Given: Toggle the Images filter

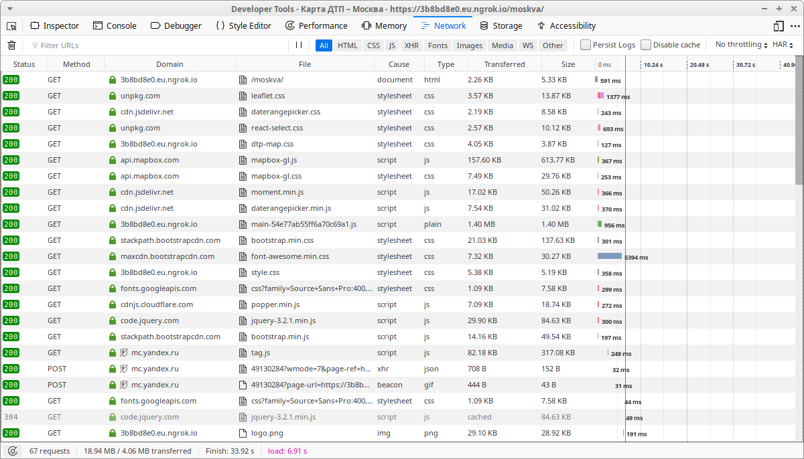Looking at the screenshot, I should (x=470, y=45).
